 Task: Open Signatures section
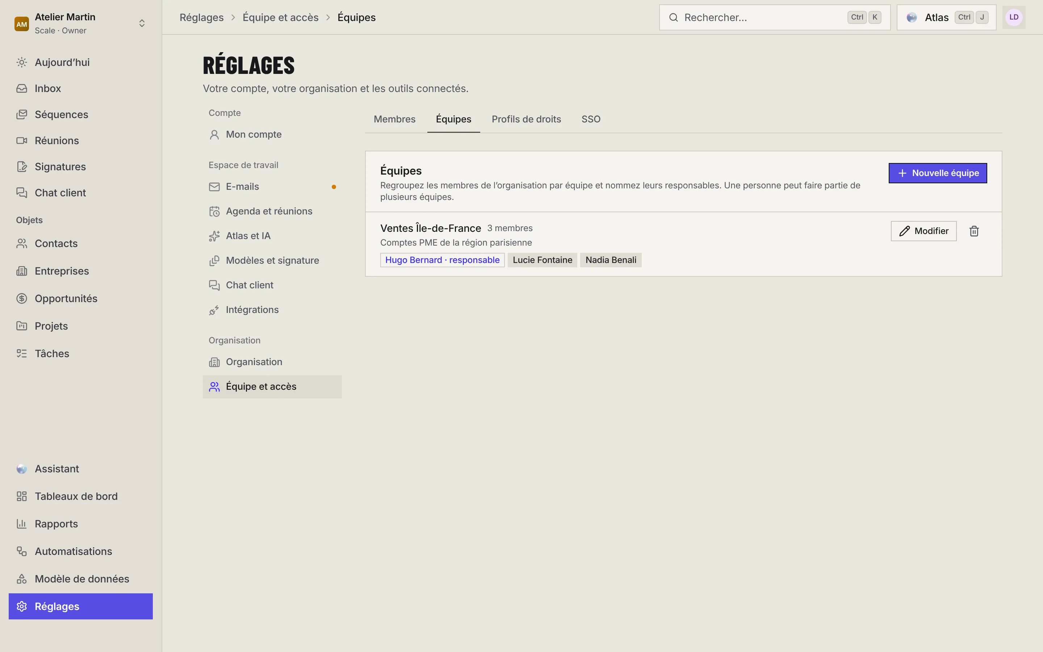pos(81,167)
